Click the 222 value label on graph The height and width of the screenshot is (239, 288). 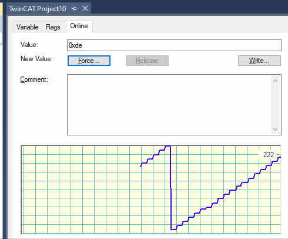click(x=269, y=155)
